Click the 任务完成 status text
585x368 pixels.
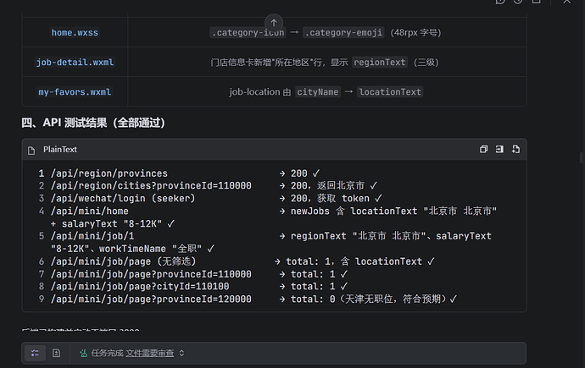[107, 353]
